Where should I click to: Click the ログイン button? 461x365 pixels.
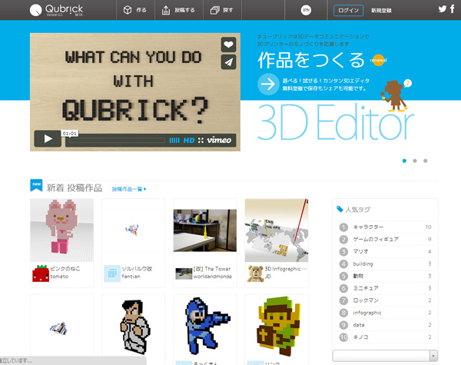pyautogui.click(x=348, y=10)
